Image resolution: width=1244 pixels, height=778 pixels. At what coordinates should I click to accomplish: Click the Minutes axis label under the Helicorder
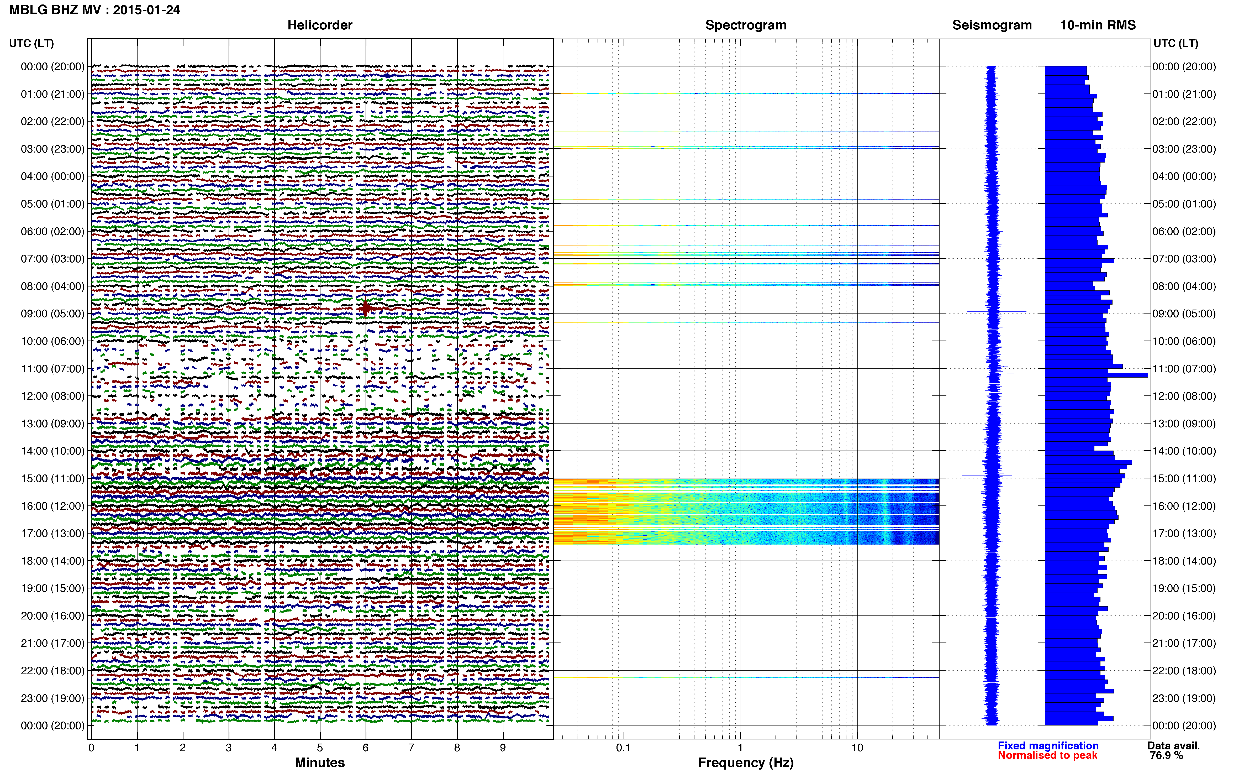pyautogui.click(x=319, y=763)
